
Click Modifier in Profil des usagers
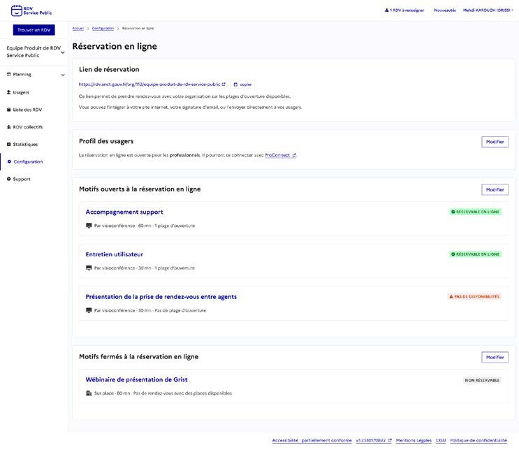coord(495,142)
